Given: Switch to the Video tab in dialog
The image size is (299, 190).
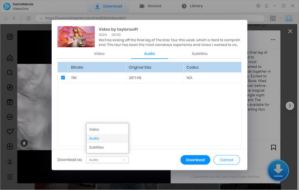Looking at the screenshot, I should (99, 54).
